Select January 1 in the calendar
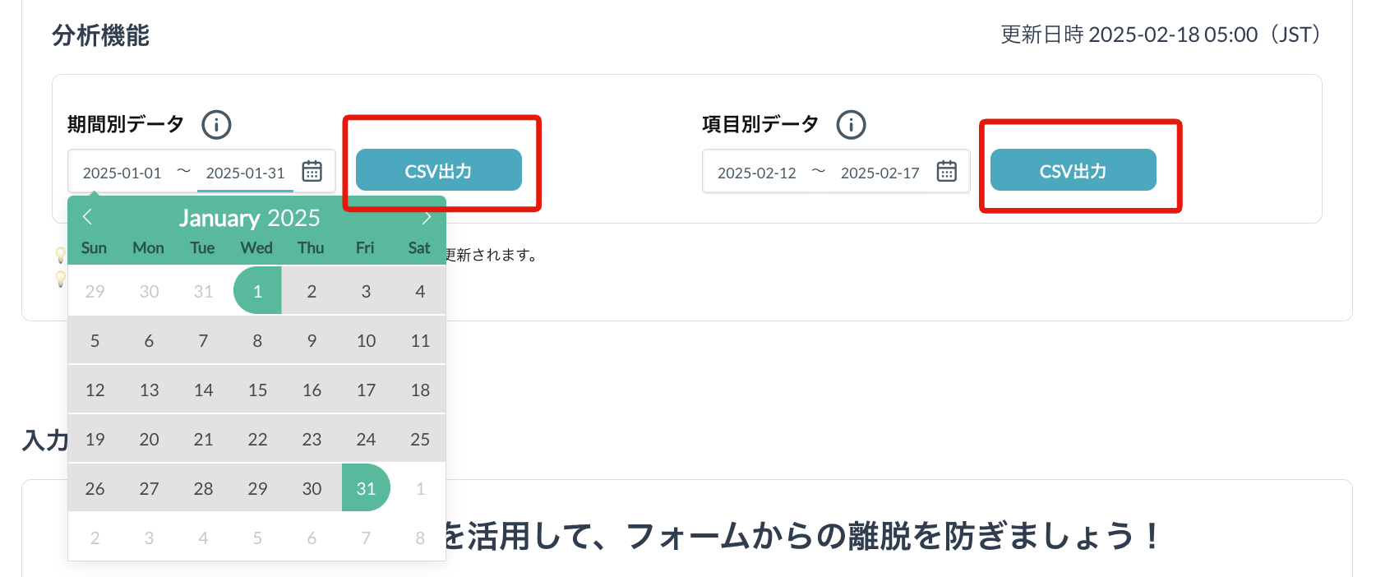The height and width of the screenshot is (577, 1376). [257, 291]
